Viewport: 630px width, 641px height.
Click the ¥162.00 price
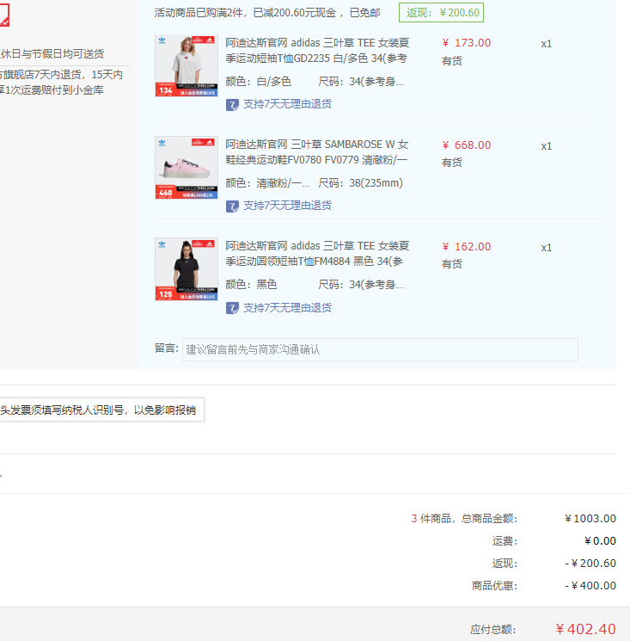click(x=467, y=247)
